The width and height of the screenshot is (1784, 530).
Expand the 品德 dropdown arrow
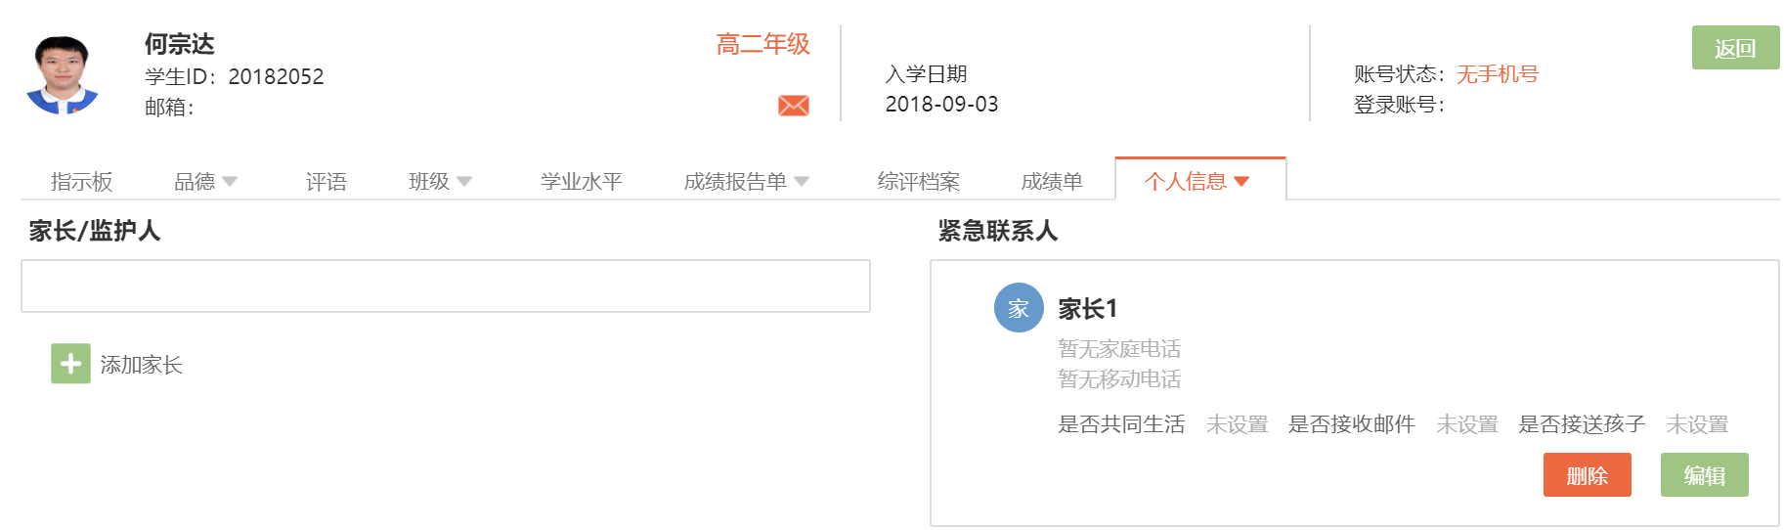pyautogui.click(x=230, y=182)
